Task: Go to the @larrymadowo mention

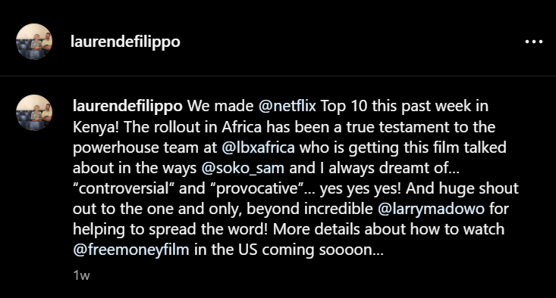Action: (431, 209)
